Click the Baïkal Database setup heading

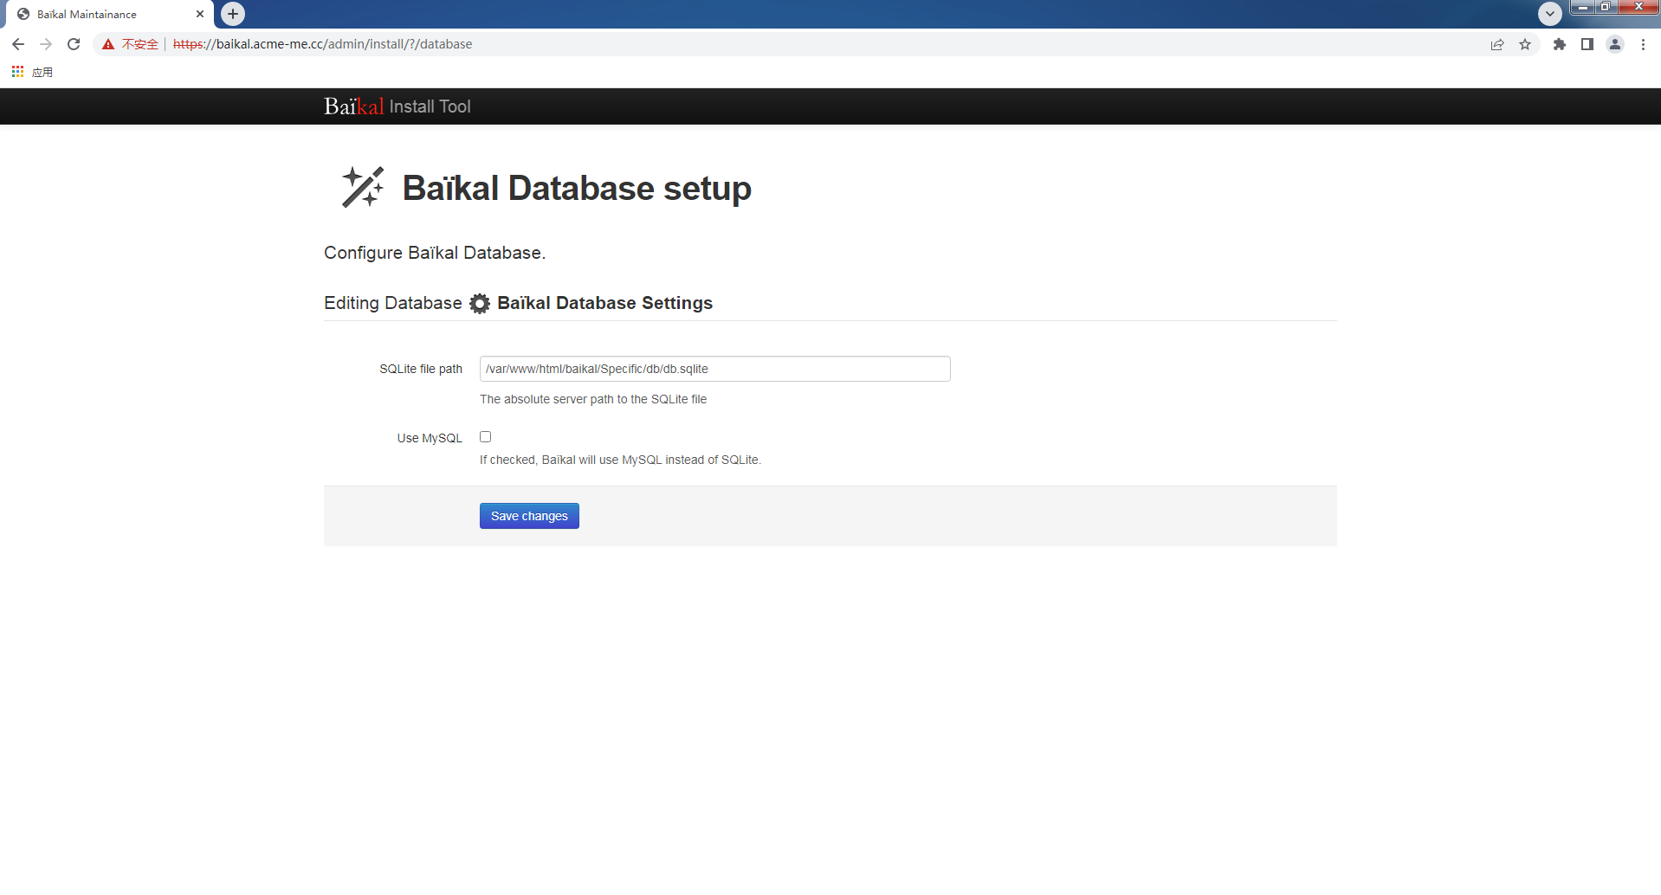577,188
